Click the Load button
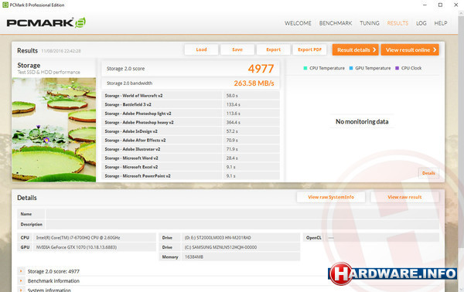 [x=202, y=49]
